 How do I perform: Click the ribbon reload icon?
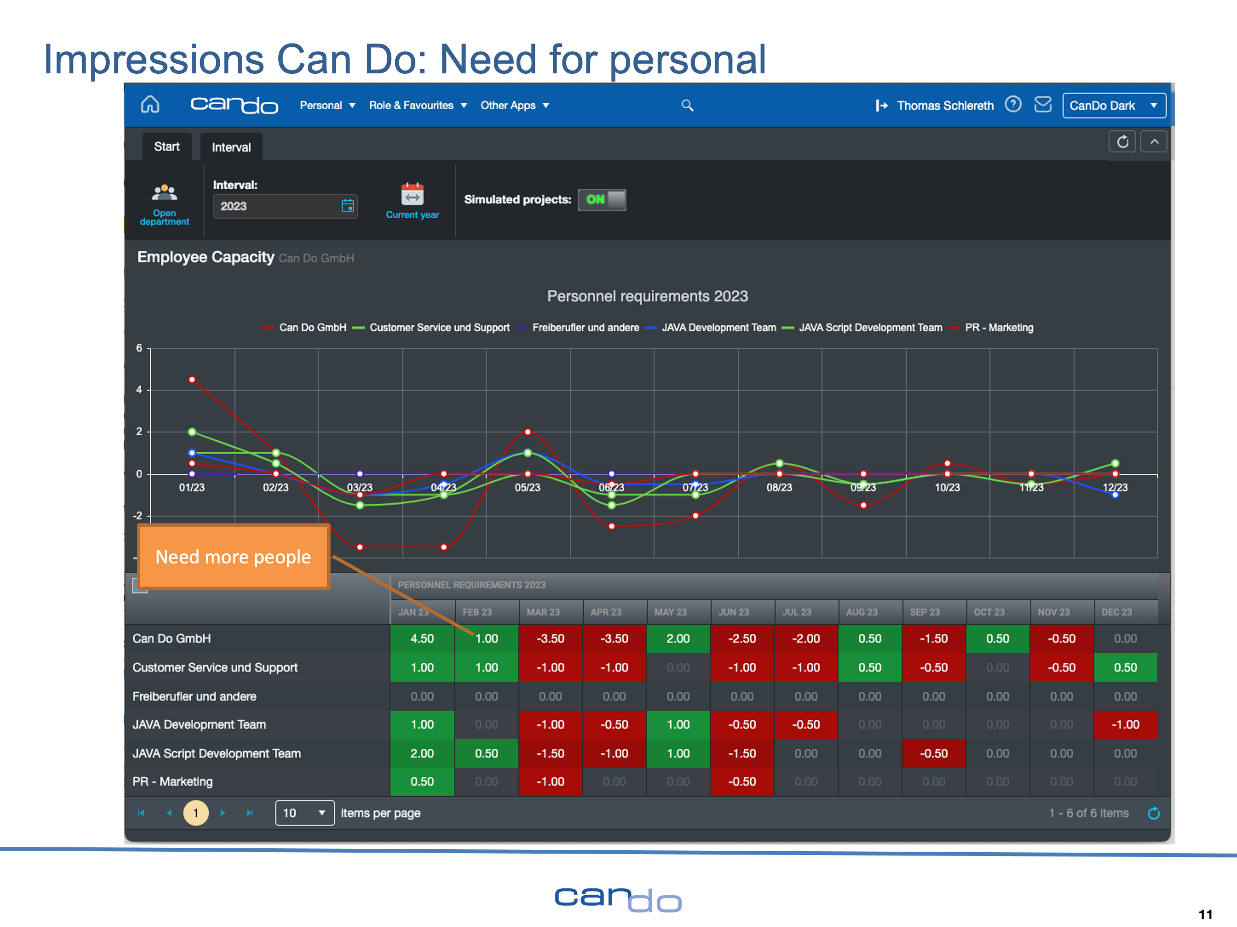coord(1122,142)
